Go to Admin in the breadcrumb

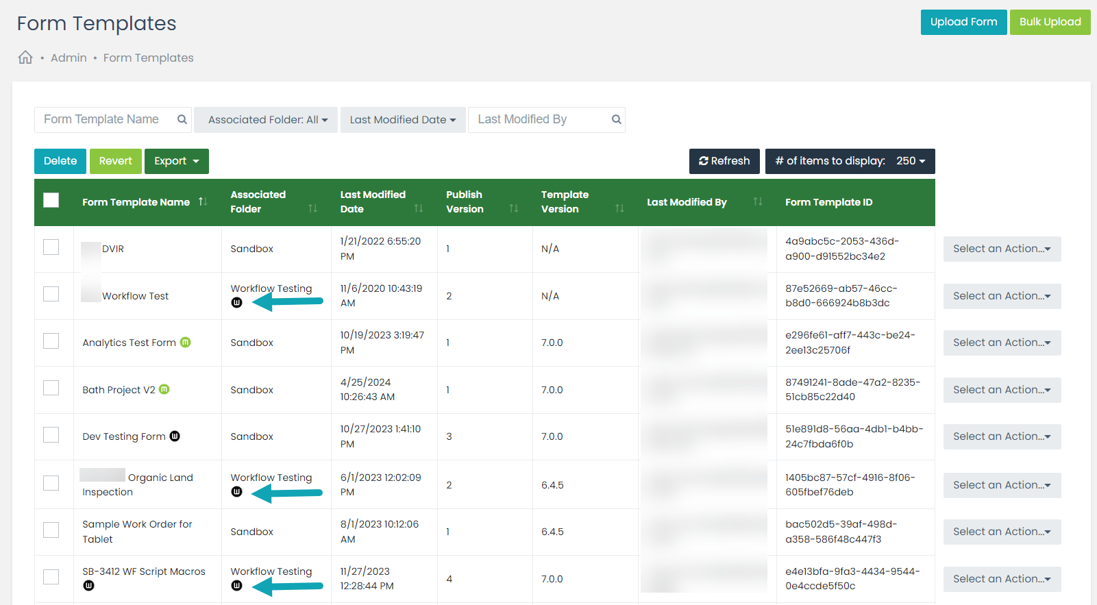pos(69,58)
